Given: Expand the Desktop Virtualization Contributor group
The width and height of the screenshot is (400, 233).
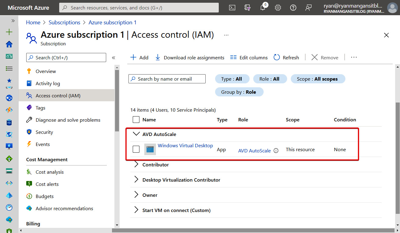Looking at the screenshot, I should 136,180.
